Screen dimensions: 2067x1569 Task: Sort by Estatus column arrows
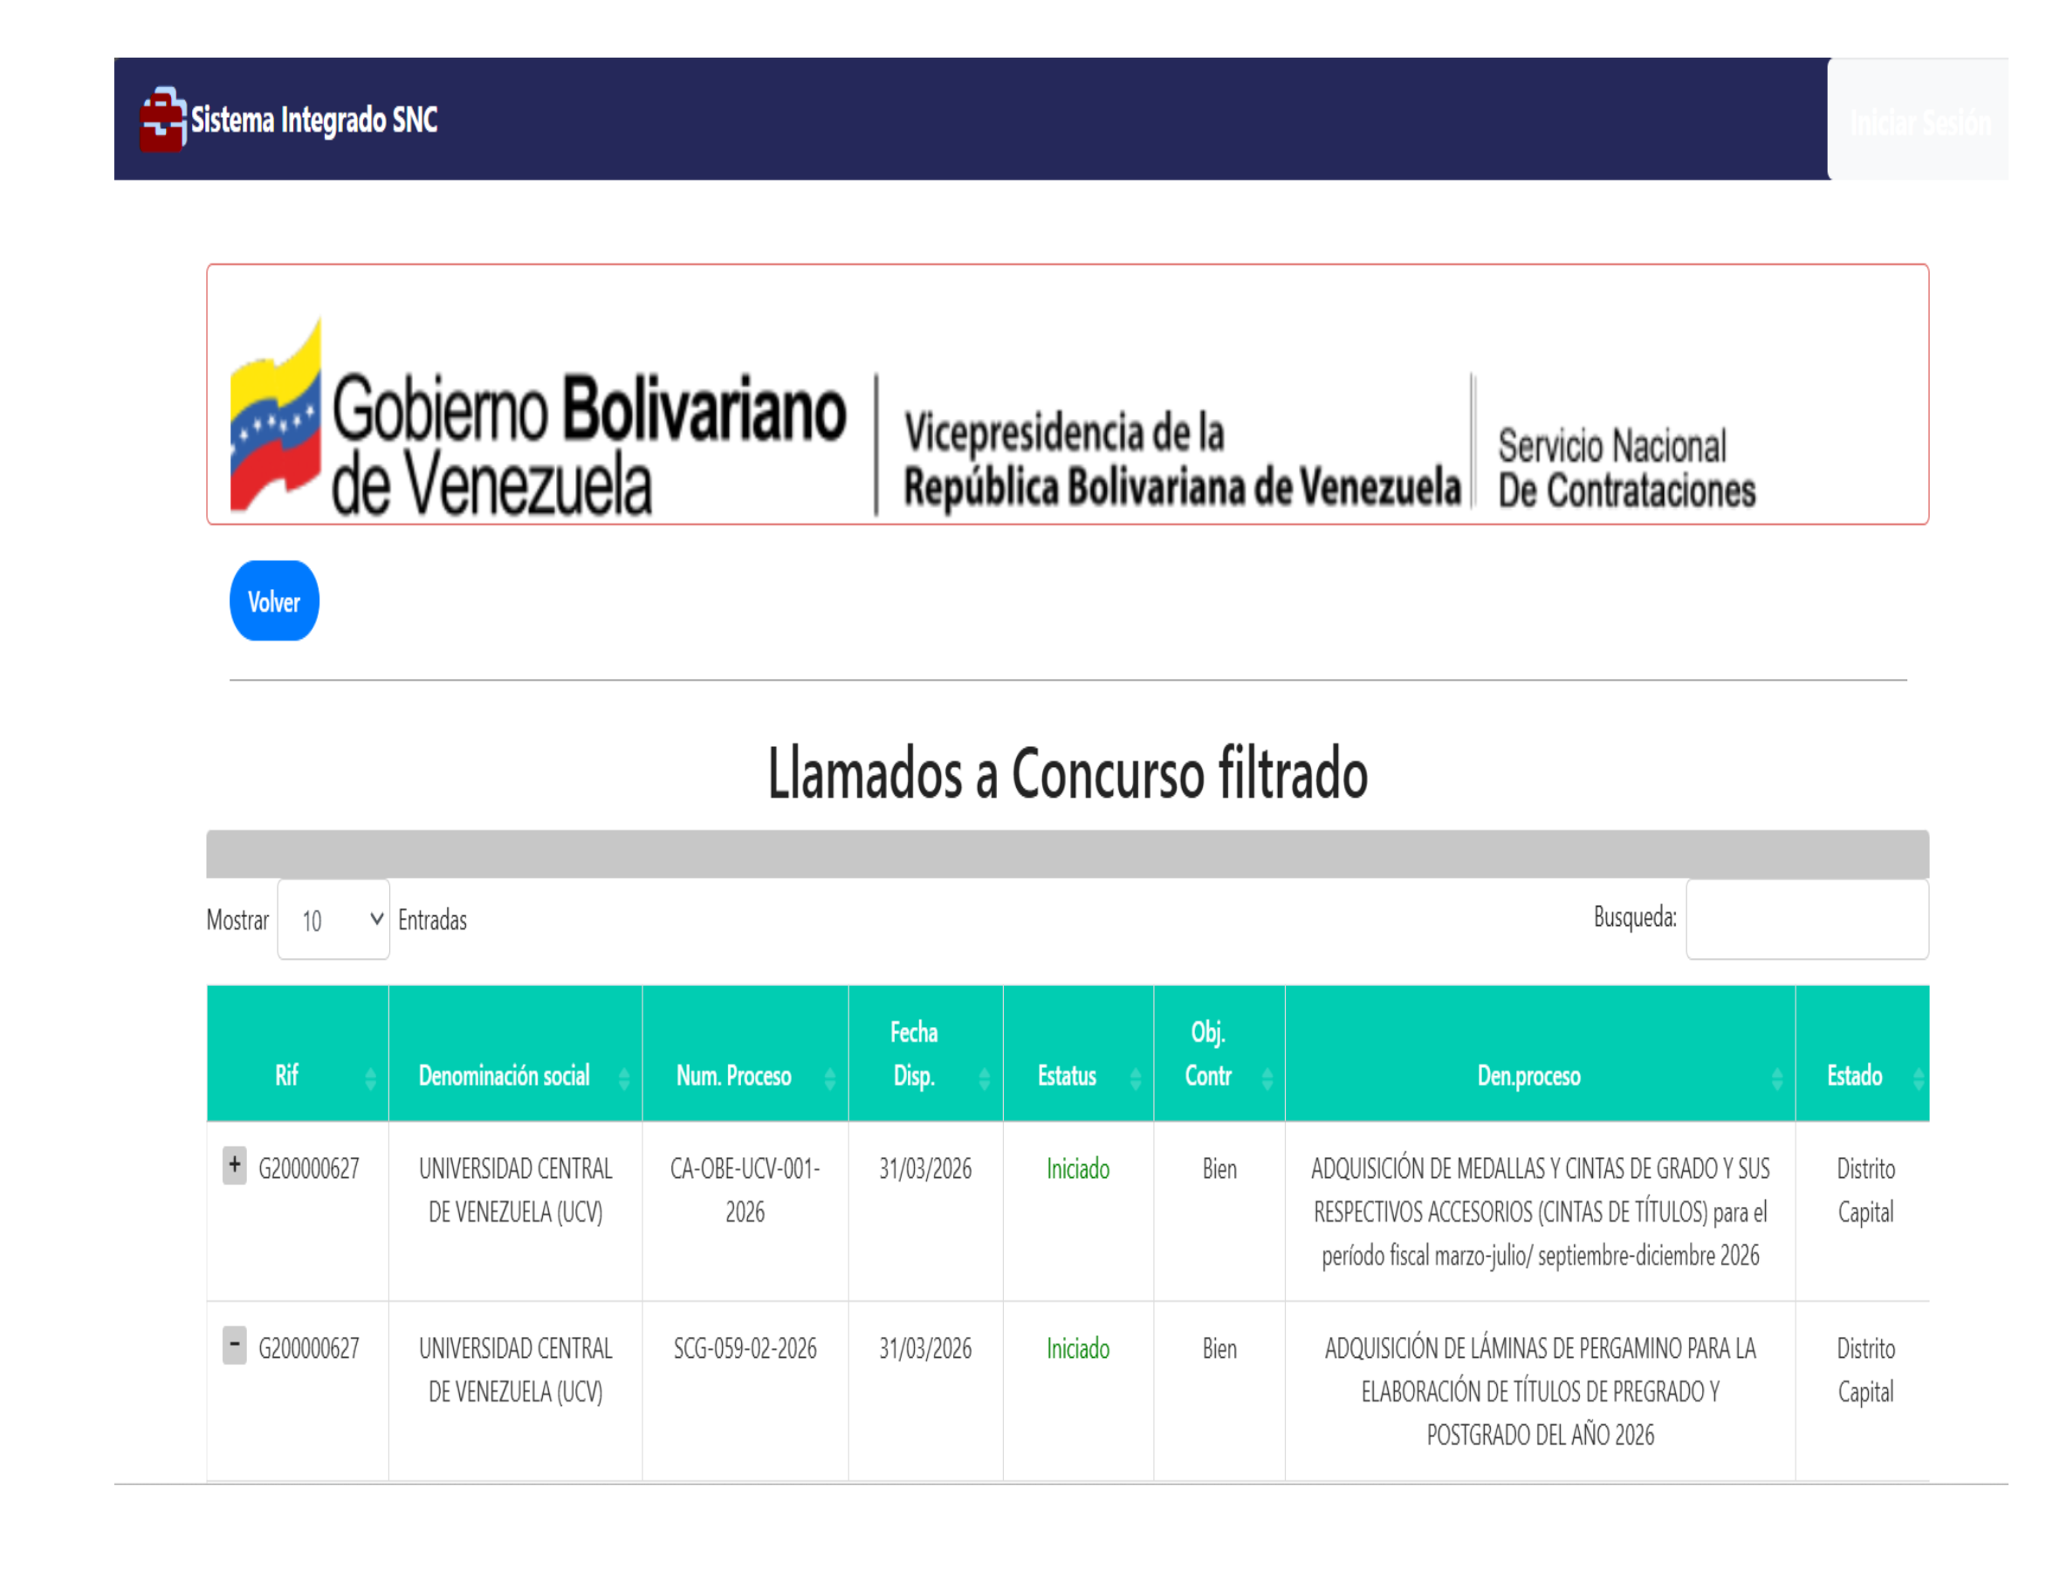click(x=1135, y=1079)
